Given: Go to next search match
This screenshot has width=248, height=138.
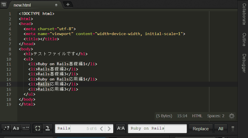Looking at the screenshot, I should point(109,129).
